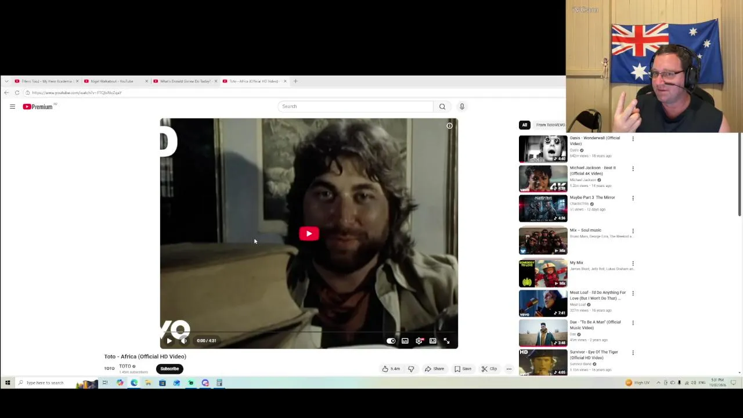Viewport: 743px width, 418px height.
Task: Click into the YouTube Search field
Action: coord(355,106)
